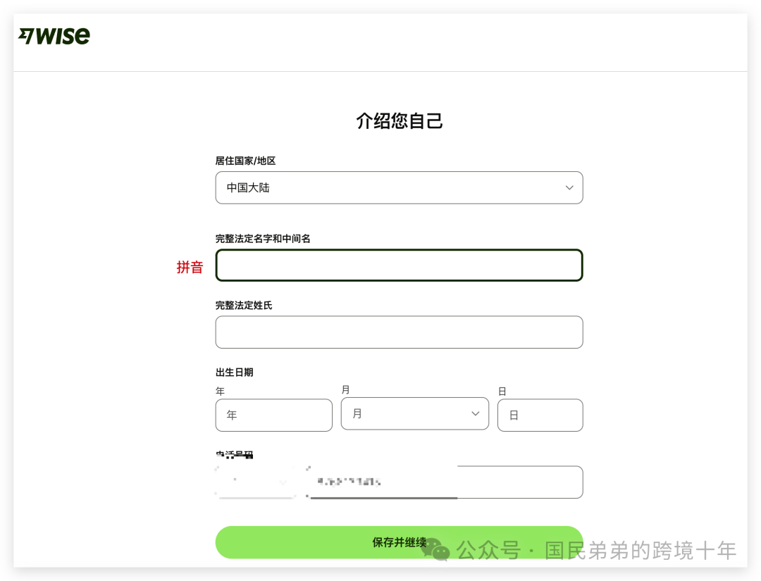Open the phone country code selector
Screen dimensions: 761x581
click(x=256, y=482)
